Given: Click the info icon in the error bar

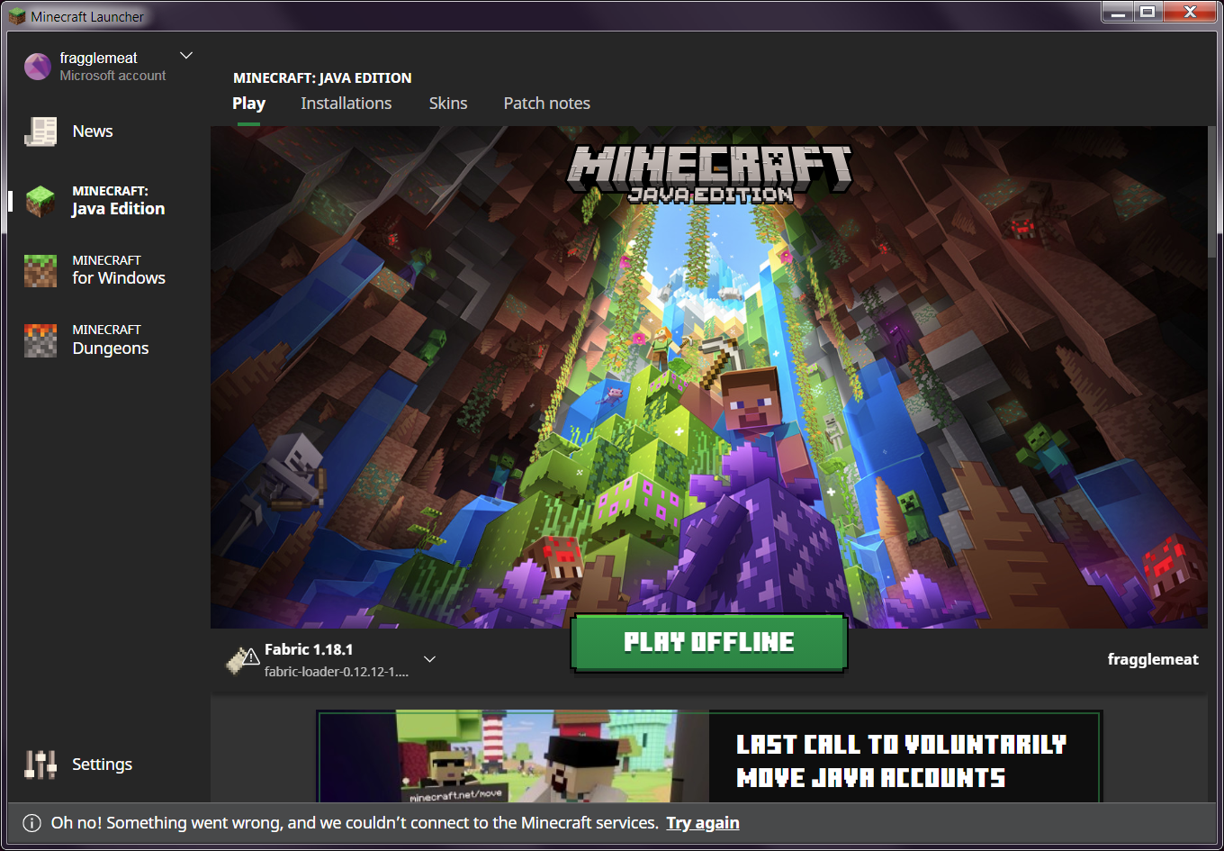Looking at the screenshot, I should (31, 823).
